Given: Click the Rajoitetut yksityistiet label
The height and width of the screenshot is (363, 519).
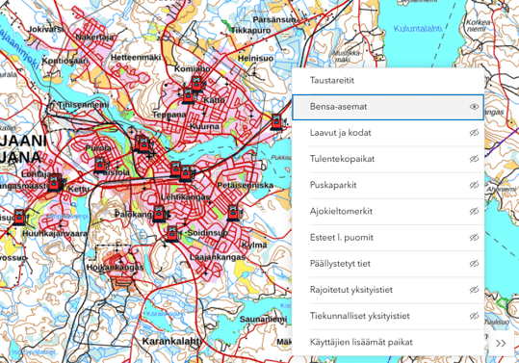Looking at the screenshot, I should tap(351, 290).
